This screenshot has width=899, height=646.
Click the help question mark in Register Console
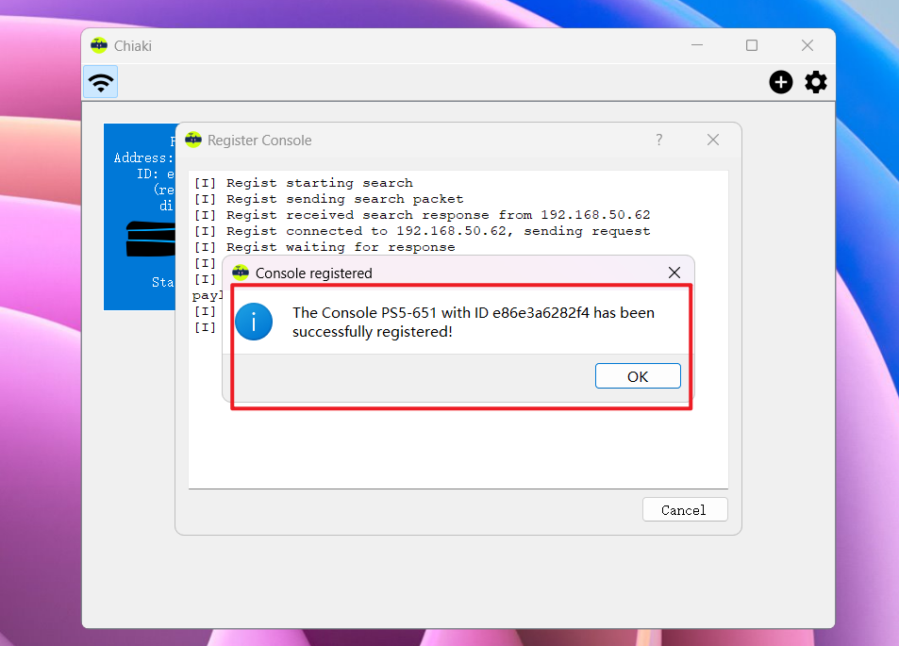[x=658, y=140]
